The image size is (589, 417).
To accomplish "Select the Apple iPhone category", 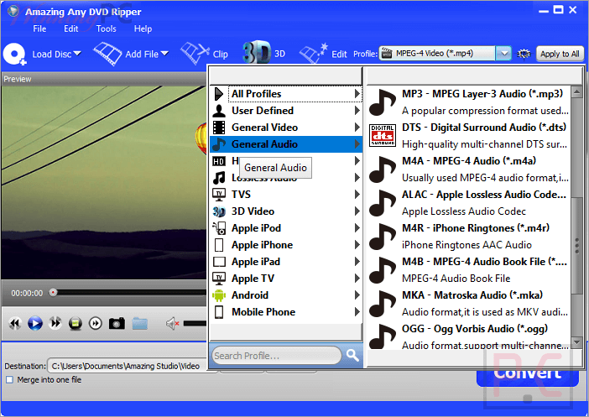I will (286, 245).
